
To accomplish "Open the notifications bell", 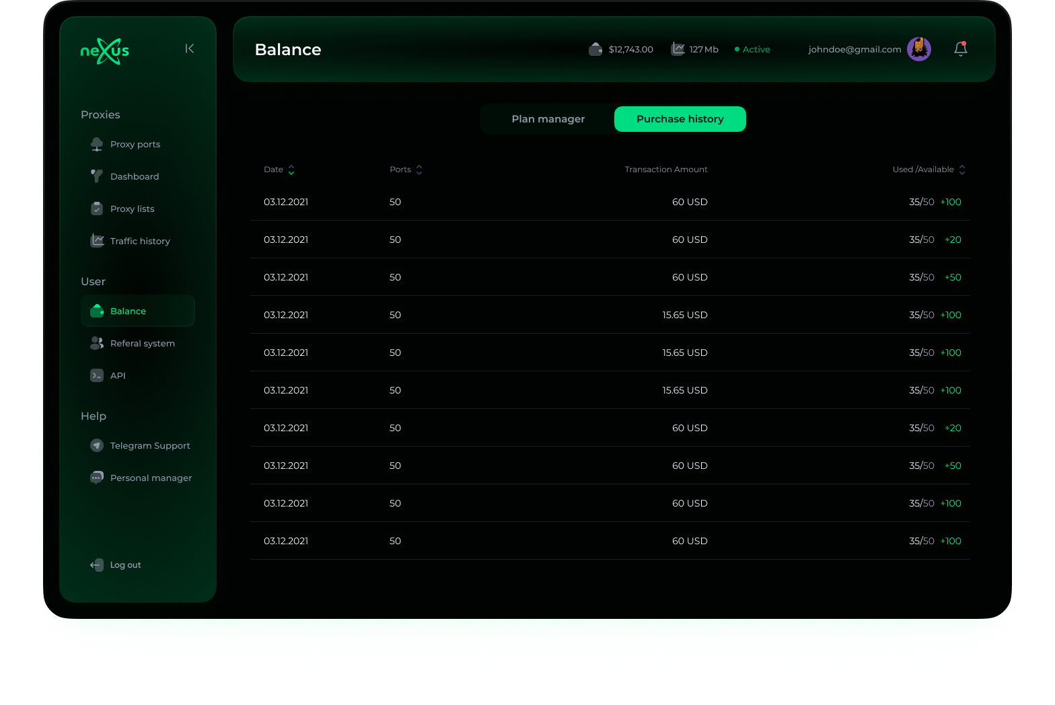I will (961, 48).
